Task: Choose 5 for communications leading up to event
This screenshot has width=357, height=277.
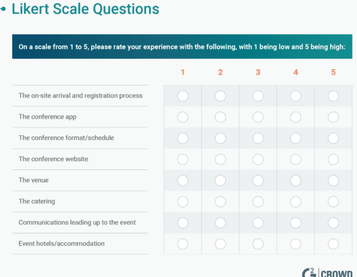Action: point(333,223)
